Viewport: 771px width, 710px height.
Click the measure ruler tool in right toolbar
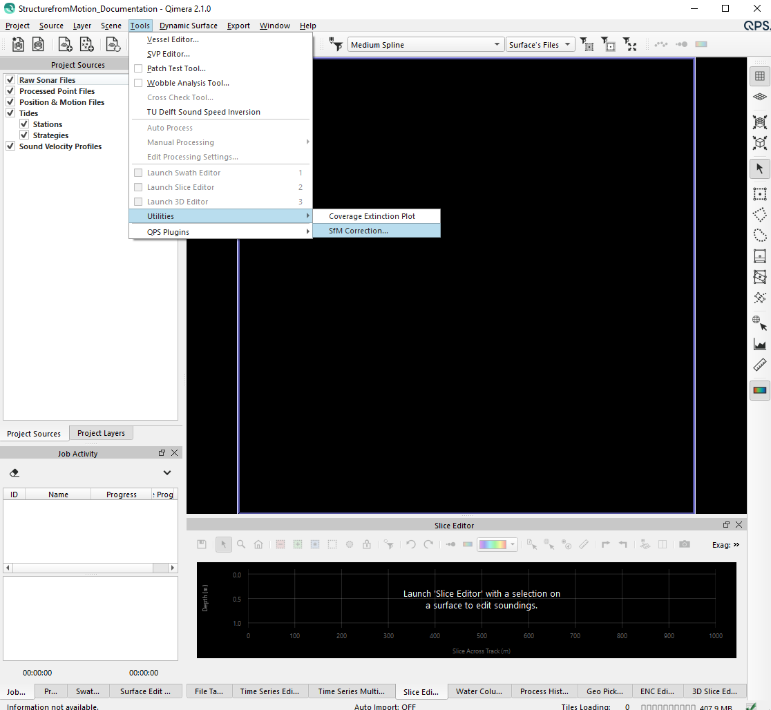coord(760,365)
